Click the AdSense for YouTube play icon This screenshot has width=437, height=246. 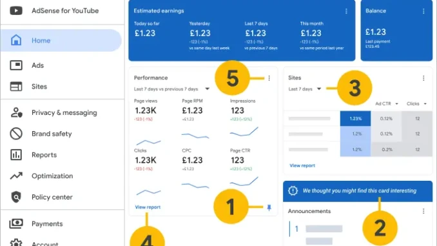coord(16,10)
